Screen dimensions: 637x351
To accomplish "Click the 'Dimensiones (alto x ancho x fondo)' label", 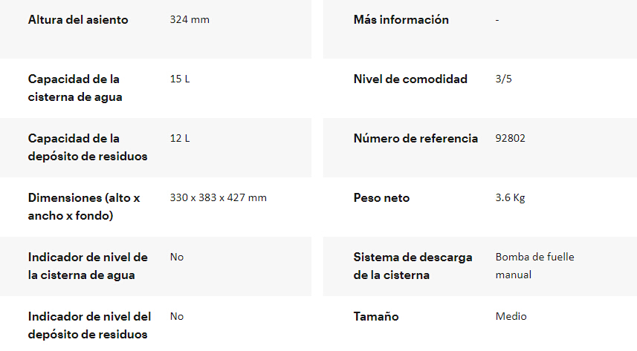I will click(x=84, y=206).
